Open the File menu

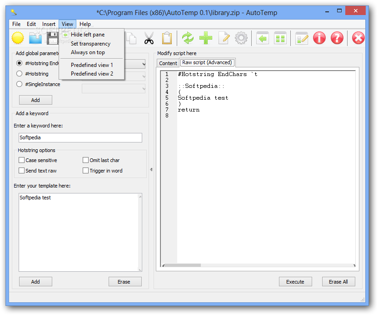[x=16, y=24]
